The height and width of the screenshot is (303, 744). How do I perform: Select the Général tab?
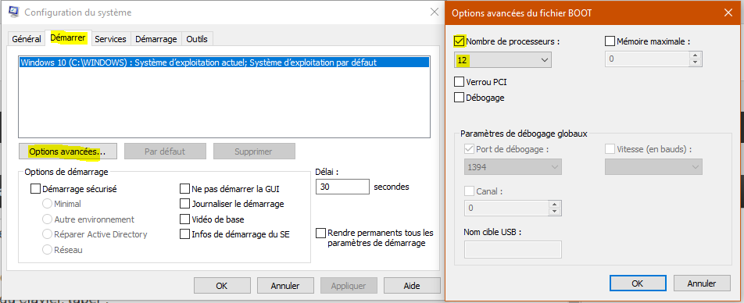[26, 39]
